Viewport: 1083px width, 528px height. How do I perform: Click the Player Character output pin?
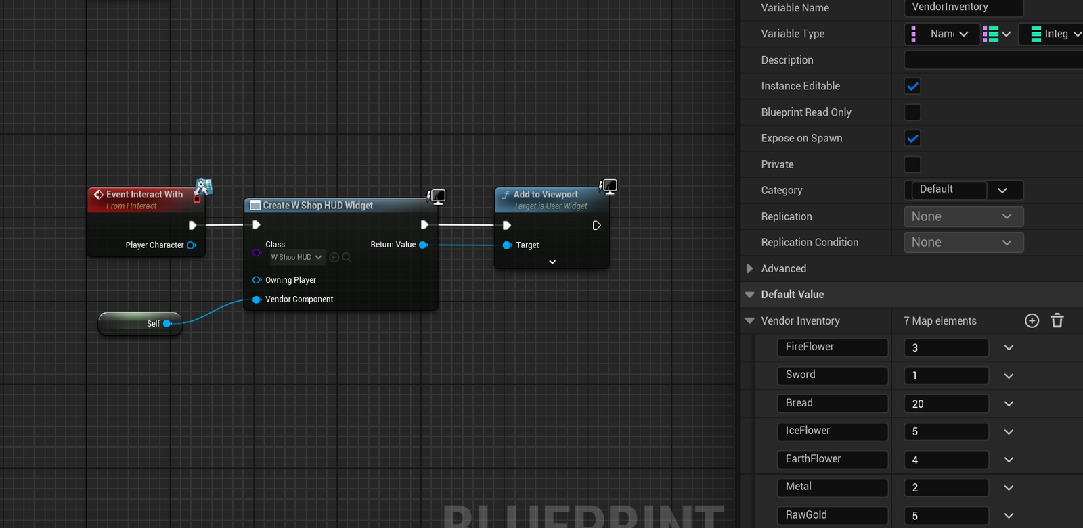click(x=192, y=245)
